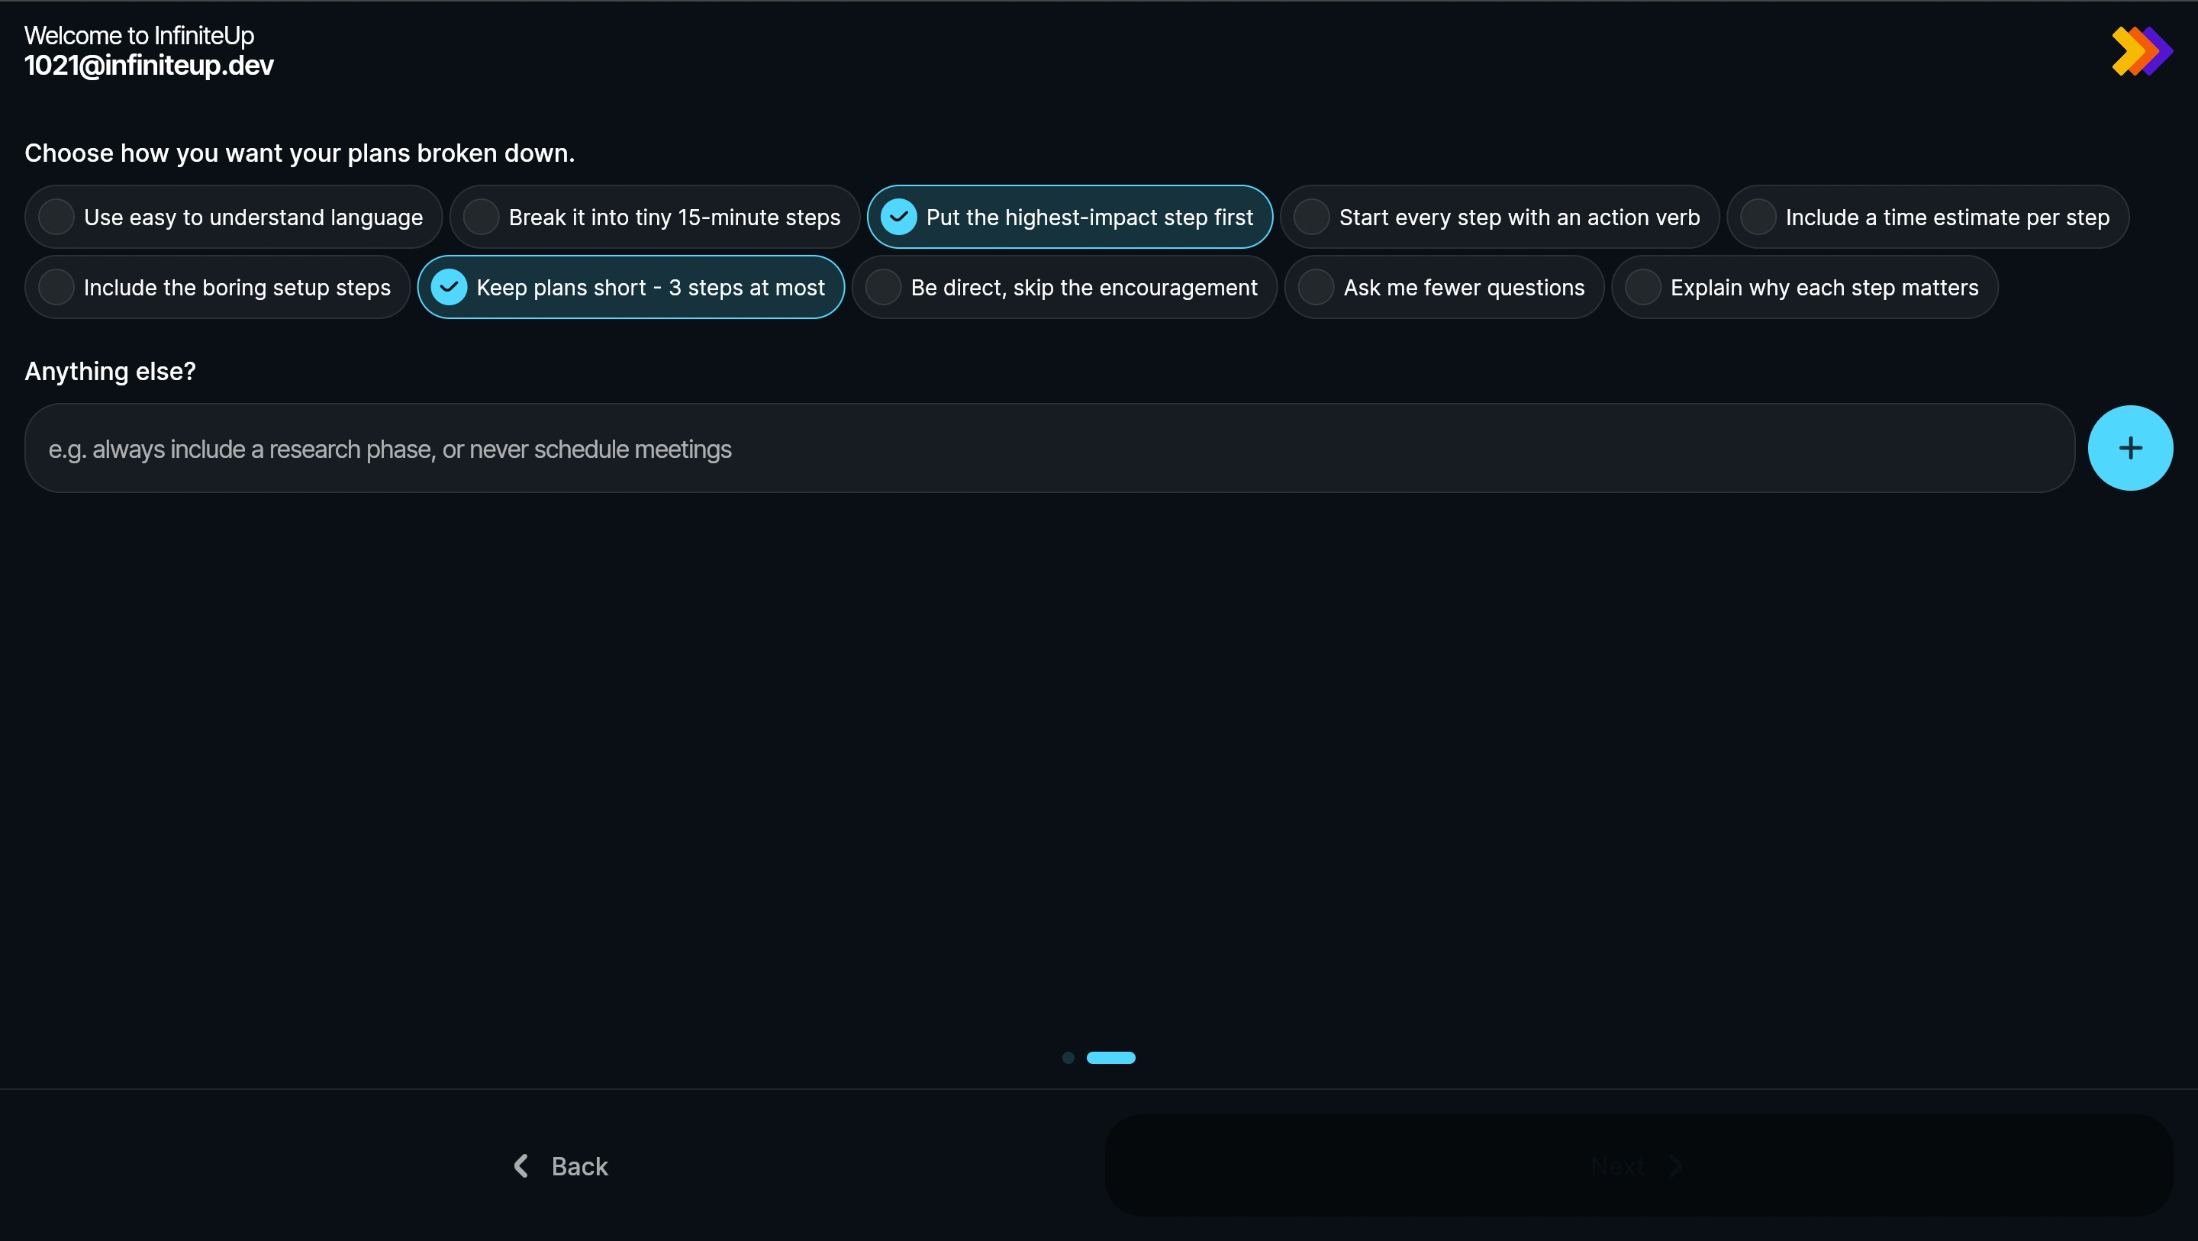Screen dimensions: 2198x1241
Task: Click the first page indicator dot
Action: 1068,1058
